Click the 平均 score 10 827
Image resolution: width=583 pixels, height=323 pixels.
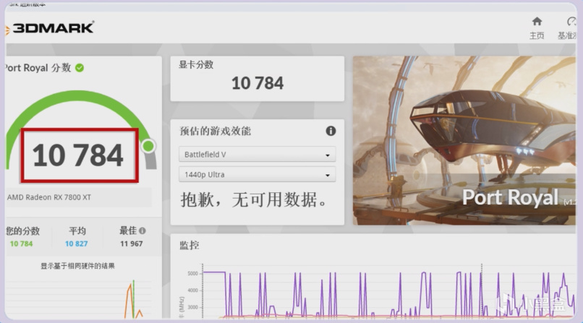click(76, 244)
